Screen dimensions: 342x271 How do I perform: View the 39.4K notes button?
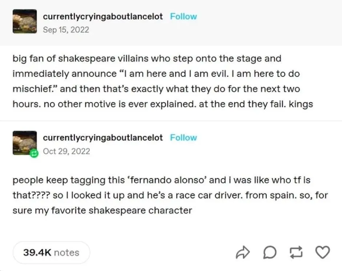[51, 252]
